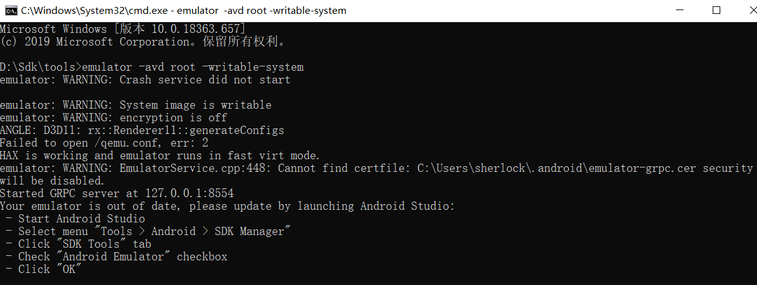Screen dimensions: 757x285
Task: Click the command 'emulator -avd root -writable-system' line
Action: 151,67
